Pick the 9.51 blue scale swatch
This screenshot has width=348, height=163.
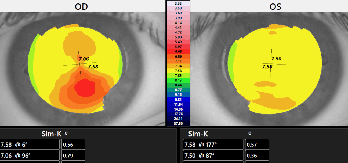tap(178, 100)
